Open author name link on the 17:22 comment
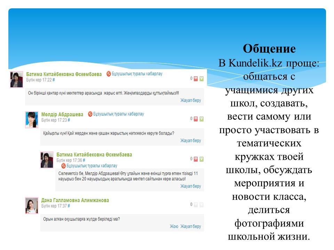Viewport: 334px width, 250px height. click(64, 74)
